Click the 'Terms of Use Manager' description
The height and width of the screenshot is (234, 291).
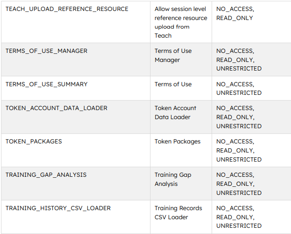[x=173, y=55]
